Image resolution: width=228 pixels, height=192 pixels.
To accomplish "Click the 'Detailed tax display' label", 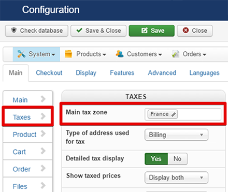I will (95, 158).
